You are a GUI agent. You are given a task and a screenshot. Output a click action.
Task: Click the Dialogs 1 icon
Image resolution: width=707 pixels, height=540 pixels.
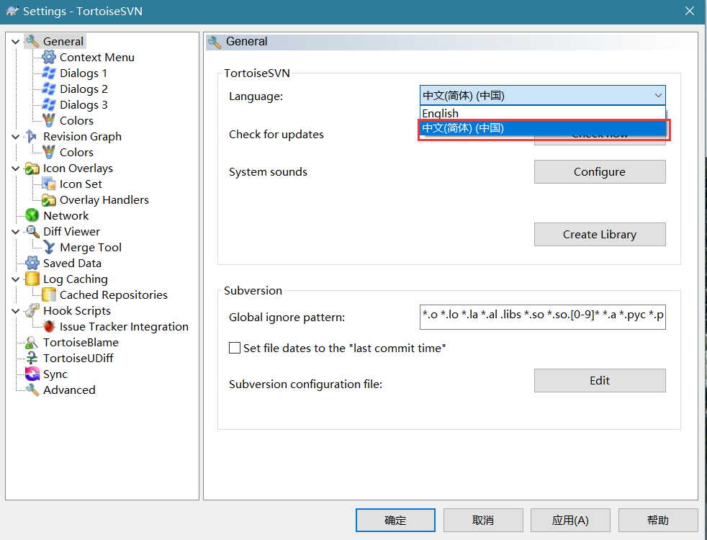[x=49, y=73]
